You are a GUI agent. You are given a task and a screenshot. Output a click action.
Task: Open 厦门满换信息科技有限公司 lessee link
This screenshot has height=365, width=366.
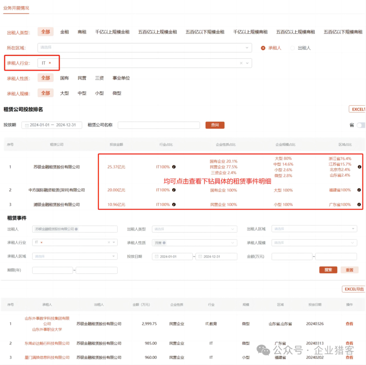click(47, 357)
